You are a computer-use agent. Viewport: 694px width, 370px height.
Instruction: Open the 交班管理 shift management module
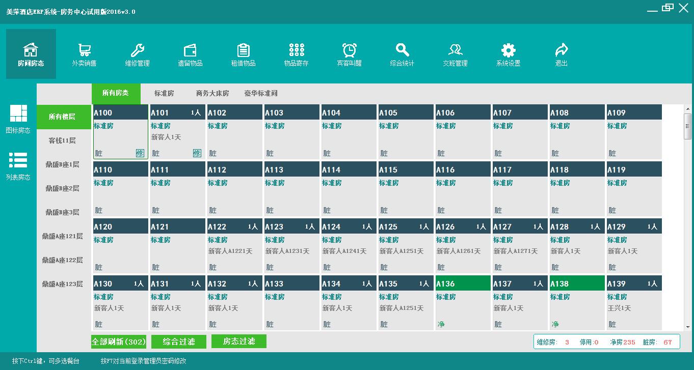pyautogui.click(x=456, y=53)
